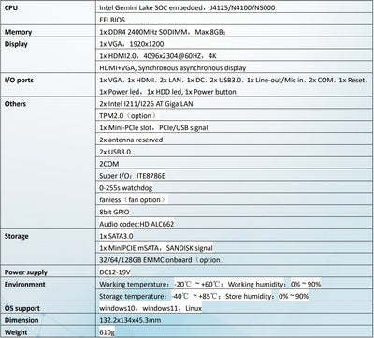Click the Storage temperature line
The height and width of the screenshot is (338, 374).
coord(204,296)
